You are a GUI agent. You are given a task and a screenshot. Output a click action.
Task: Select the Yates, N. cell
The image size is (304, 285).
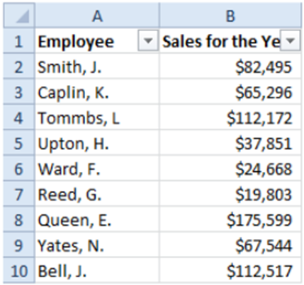[97, 245]
